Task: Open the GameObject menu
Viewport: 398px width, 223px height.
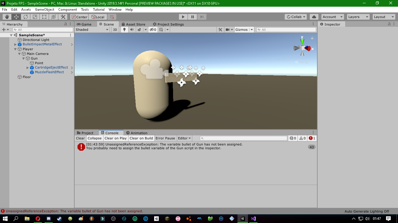Action: (44, 9)
